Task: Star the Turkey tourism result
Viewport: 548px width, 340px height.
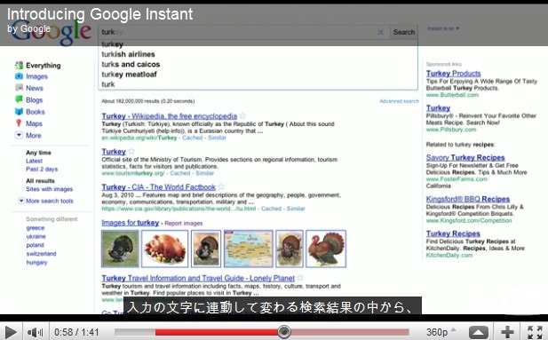Action: [131, 151]
